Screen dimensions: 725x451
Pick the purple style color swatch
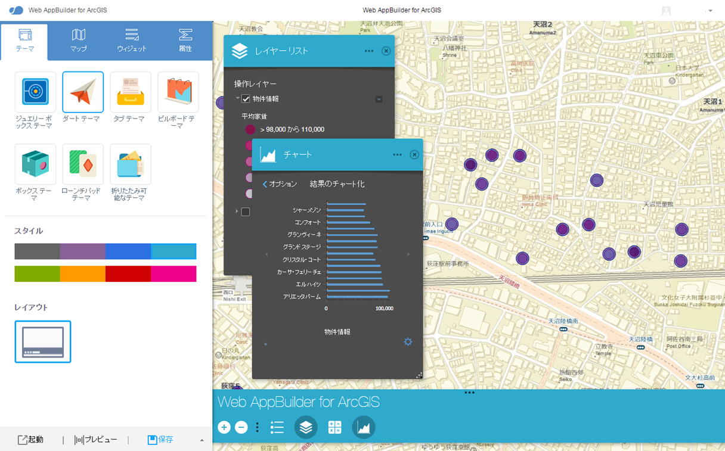[83, 251]
